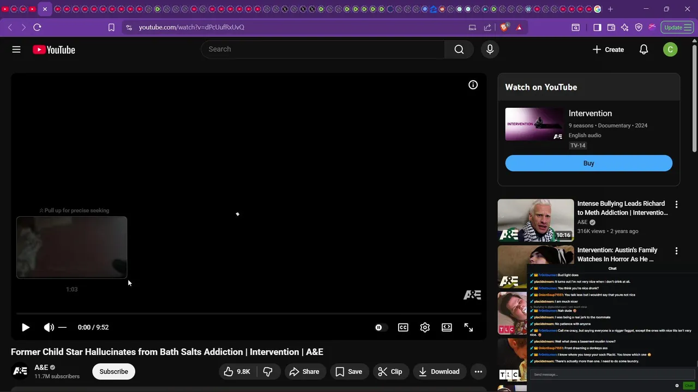698x392 pixels.
Task: Click the green Chat send button
Action: click(x=689, y=385)
